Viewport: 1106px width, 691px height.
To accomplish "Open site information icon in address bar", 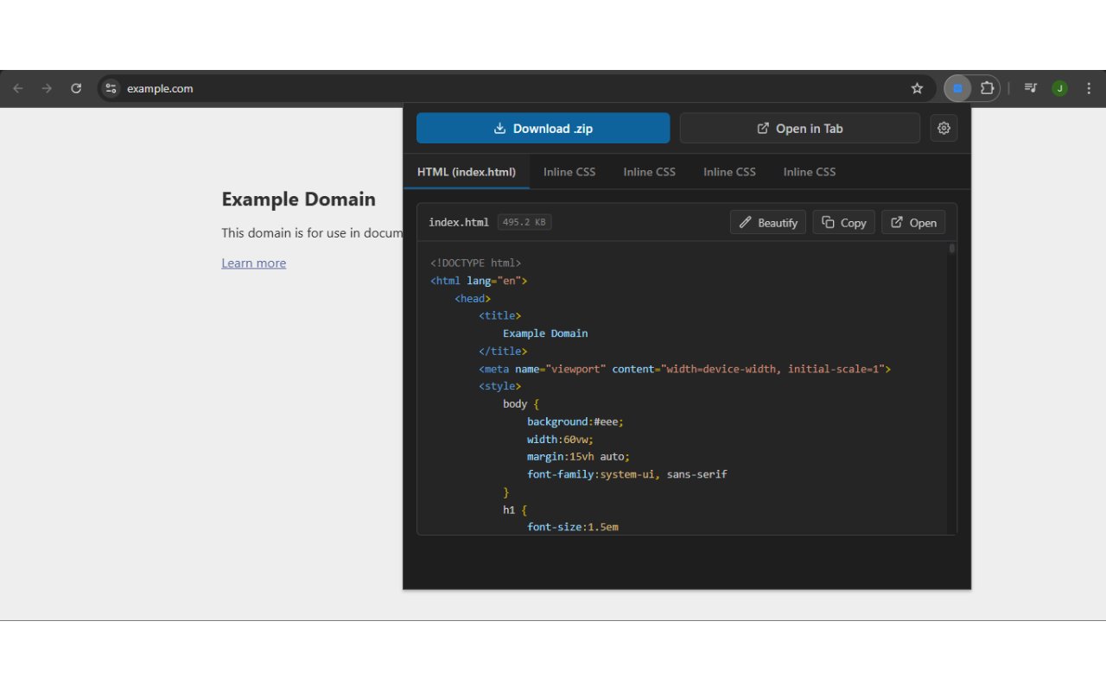I will click(111, 88).
